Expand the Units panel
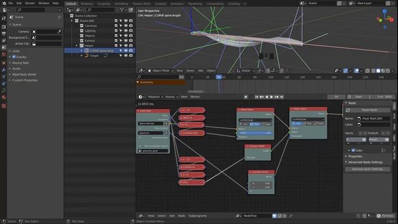The image size is (398, 224). (16, 51)
